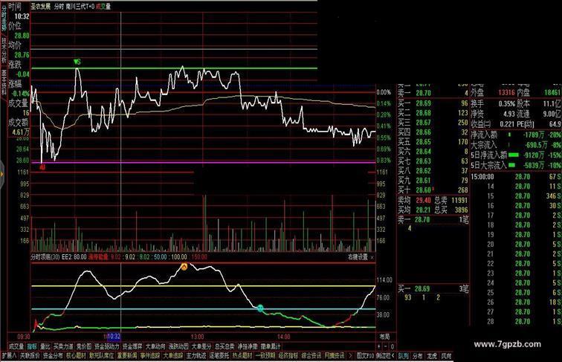Select the 竞价图 bottom tab

pyautogui.click(x=84, y=346)
